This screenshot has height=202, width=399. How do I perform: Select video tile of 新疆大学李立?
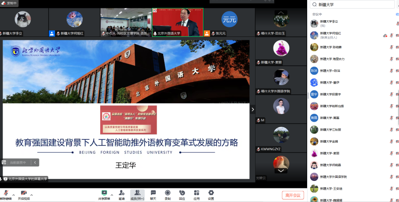(24, 22)
